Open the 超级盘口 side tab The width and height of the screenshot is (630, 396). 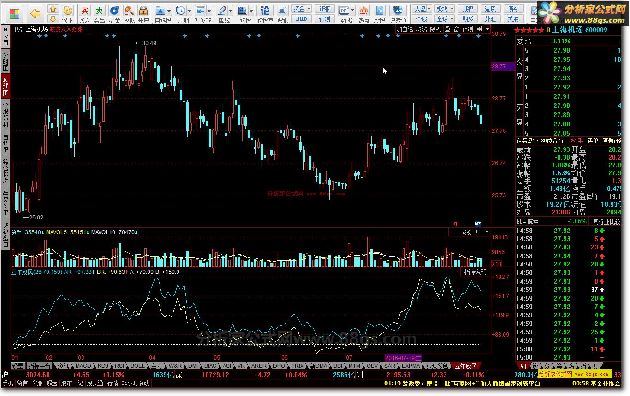[x=6, y=235]
